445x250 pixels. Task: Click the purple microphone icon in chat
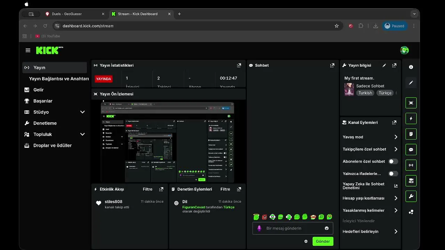click(259, 228)
